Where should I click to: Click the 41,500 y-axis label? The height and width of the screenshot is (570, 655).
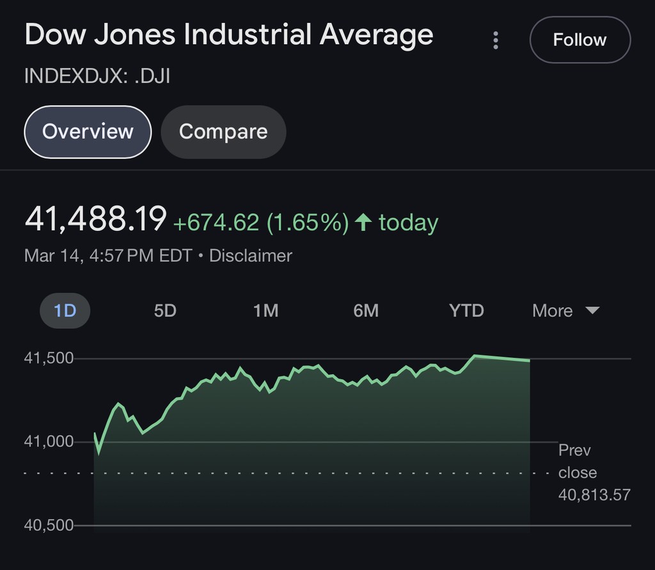(49, 358)
